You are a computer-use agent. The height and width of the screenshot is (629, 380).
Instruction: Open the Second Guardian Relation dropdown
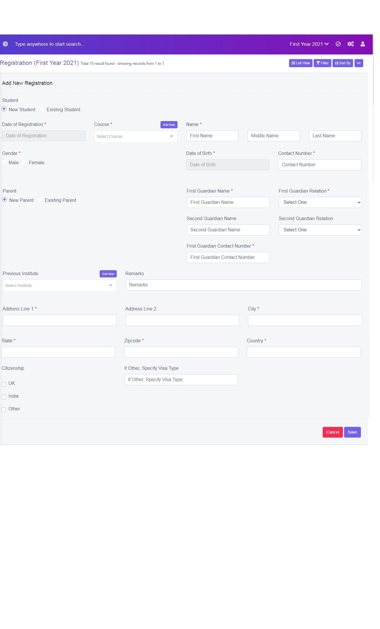pyautogui.click(x=320, y=230)
